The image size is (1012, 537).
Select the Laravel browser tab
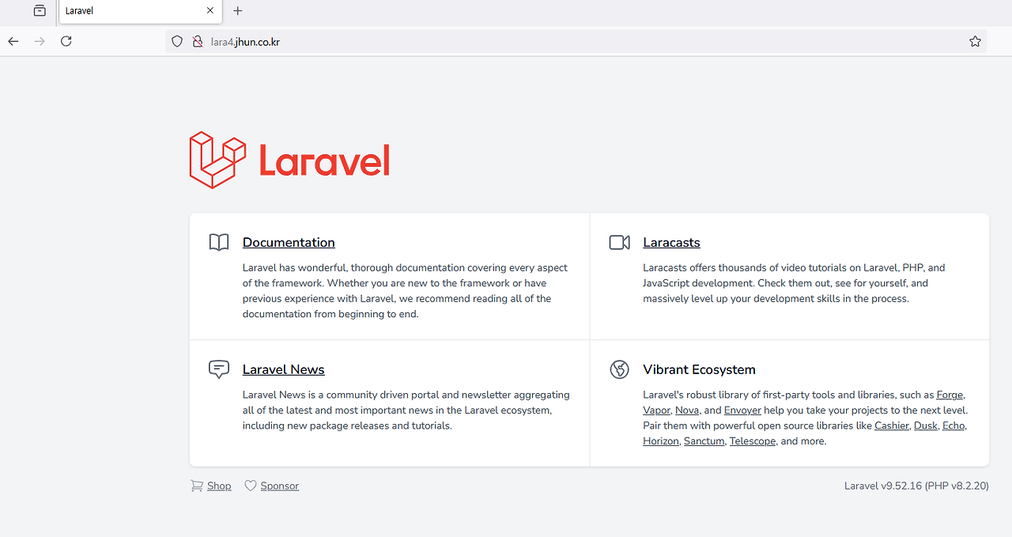139,11
